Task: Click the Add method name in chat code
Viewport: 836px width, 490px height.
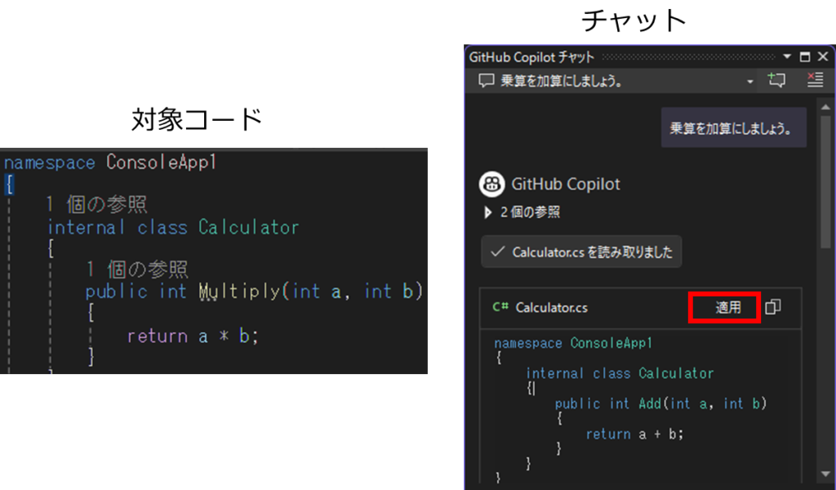Action: coord(650,403)
